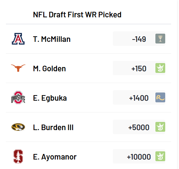The image size is (179, 169).
Task: Click the Texas Longhorns logo
Action: tap(18, 68)
